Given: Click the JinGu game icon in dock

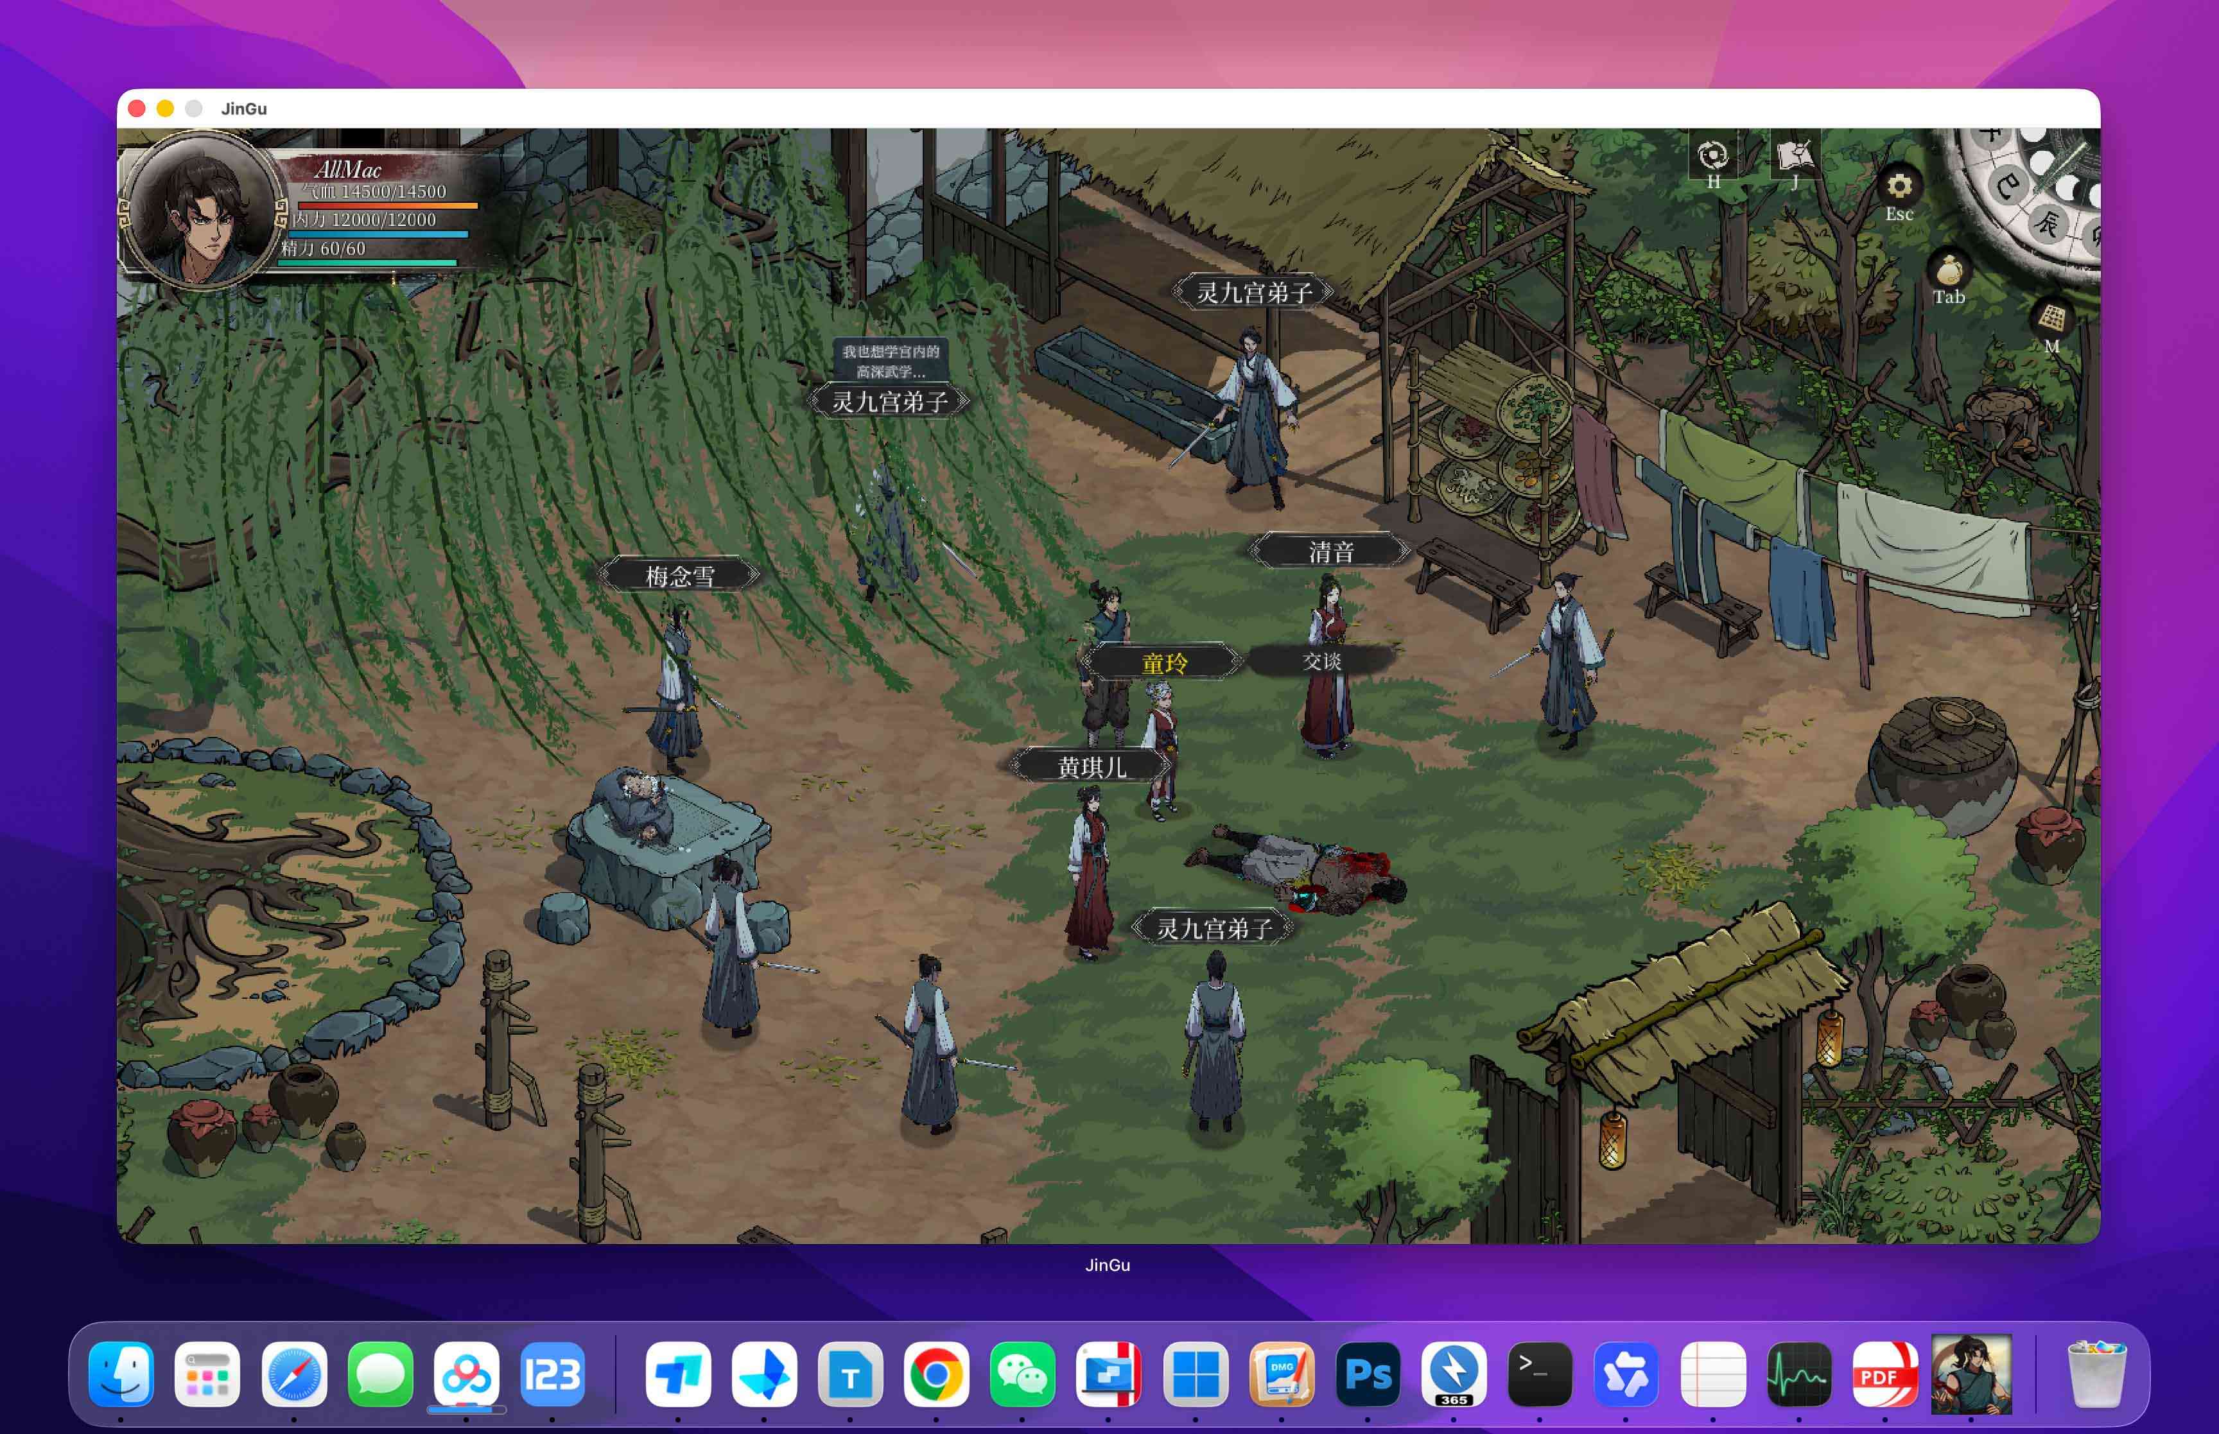Looking at the screenshot, I should 1971,1374.
